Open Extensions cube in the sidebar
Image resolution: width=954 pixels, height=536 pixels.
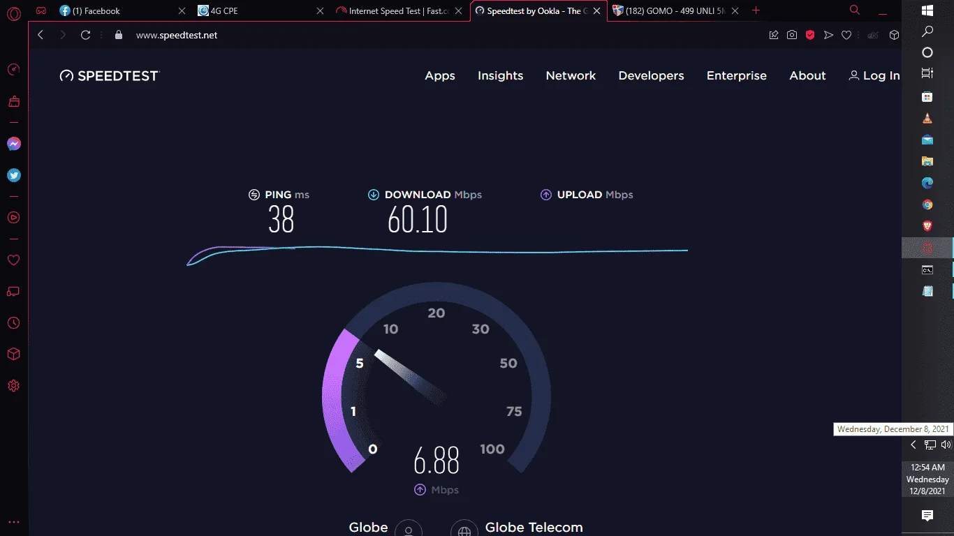[13, 355]
